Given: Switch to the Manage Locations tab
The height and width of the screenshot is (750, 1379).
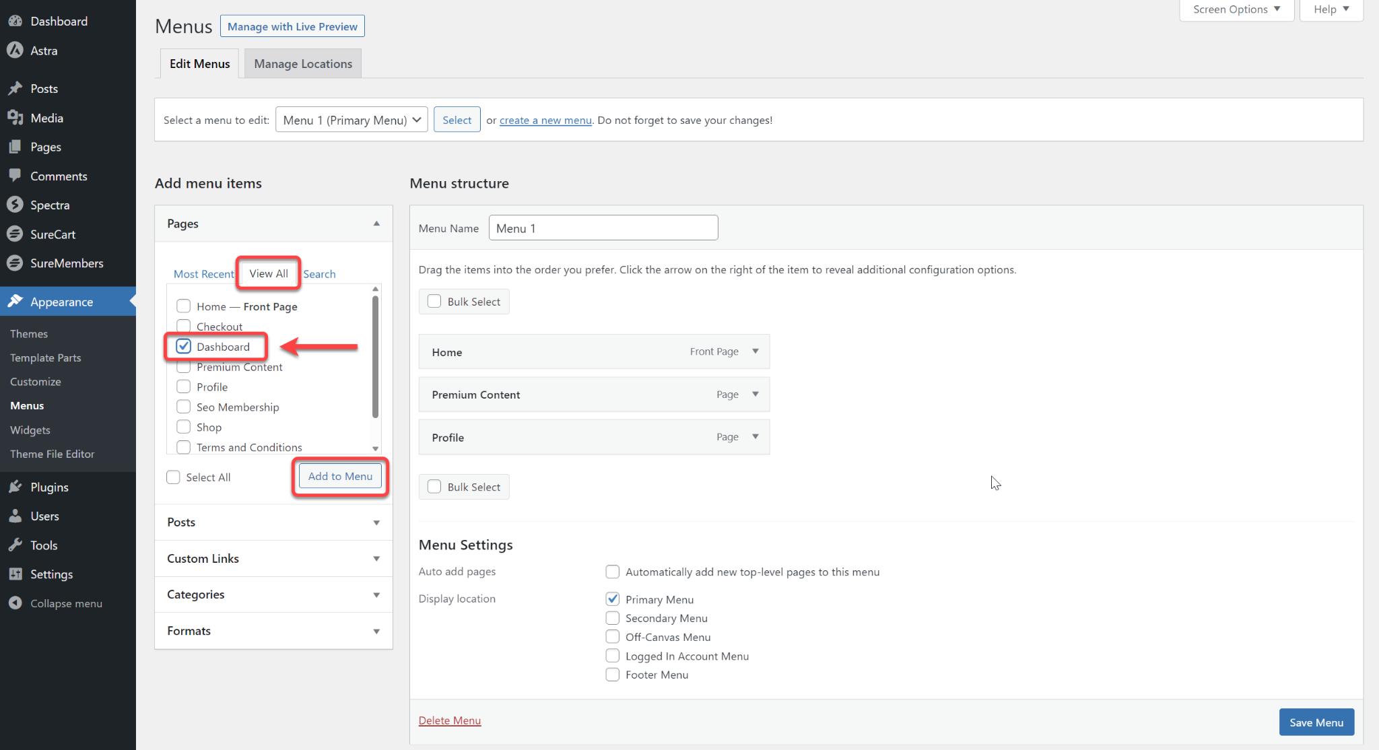Looking at the screenshot, I should [303, 63].
